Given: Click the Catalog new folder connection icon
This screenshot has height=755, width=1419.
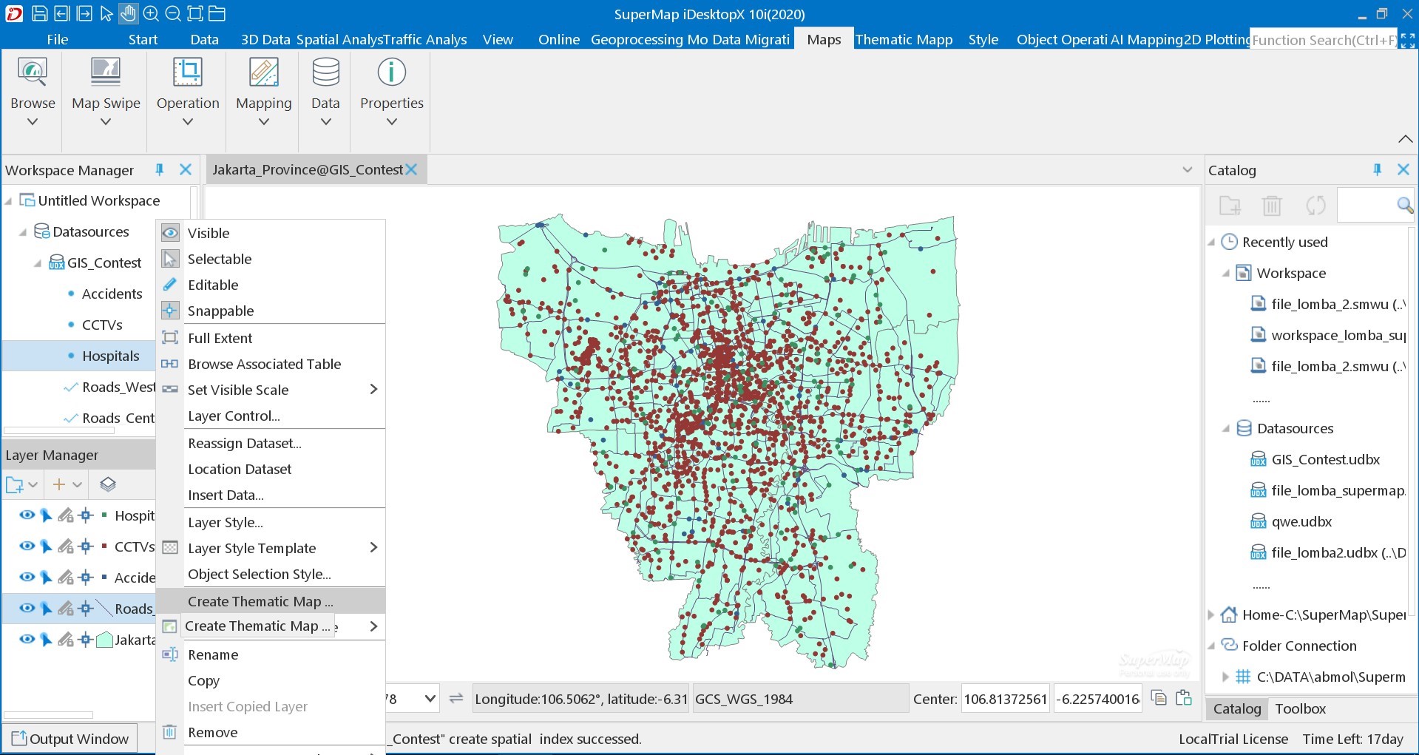Looking at the screenshot, I should [1230, 205].
